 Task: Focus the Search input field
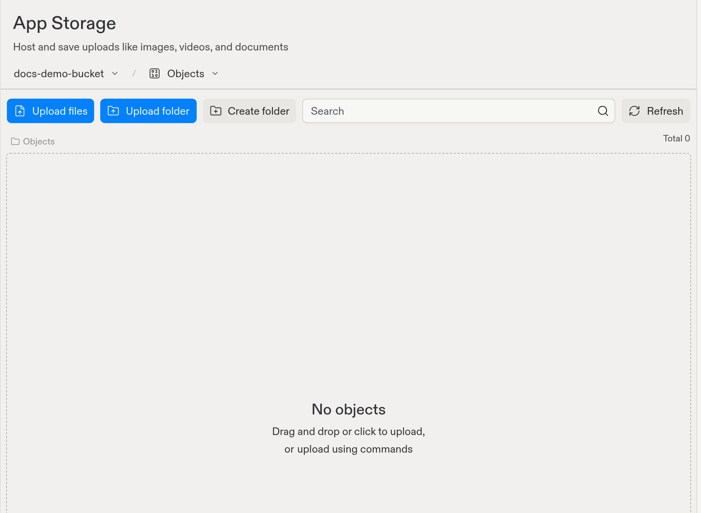[459, 111]
